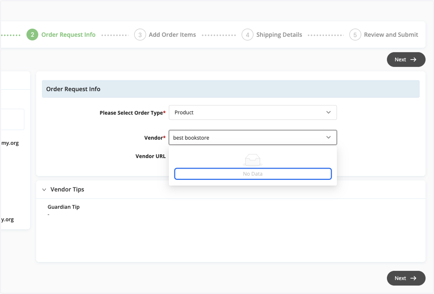Image resolution: width=434 pixels, height=294 pixels.
Task: Click the arrow icon on the Next button below Vendor Tips
Action: 413,278
